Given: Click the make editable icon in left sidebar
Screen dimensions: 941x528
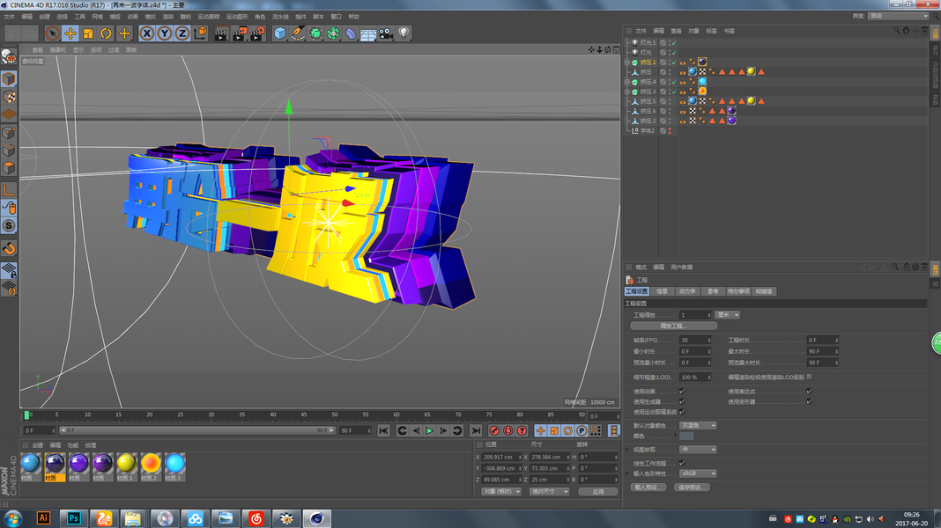Looking at the screenshot, I should [9, 56].
